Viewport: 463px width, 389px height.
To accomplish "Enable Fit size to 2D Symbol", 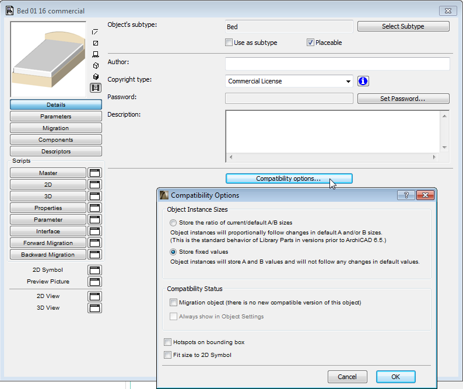I will [x=167, y=355].
